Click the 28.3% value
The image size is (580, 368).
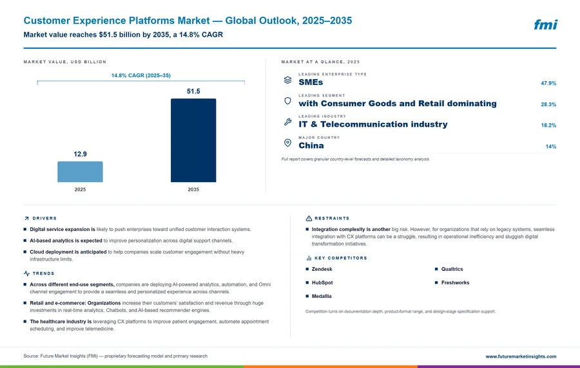coord(548,104)
